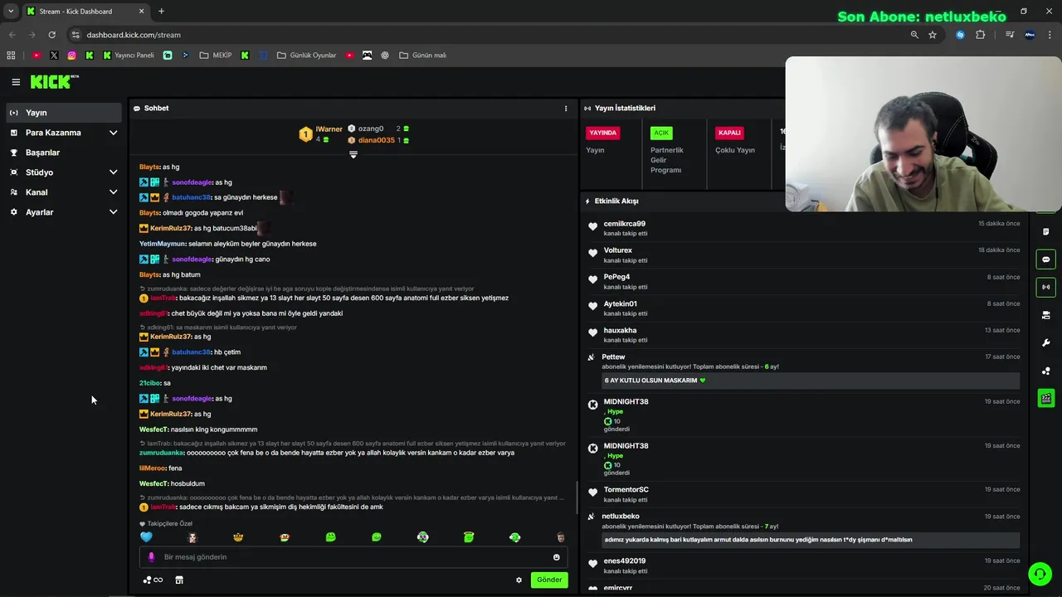The height and width of the screenshot is (597, 1062).
Task: Select Yayın in the left sidebar
Action: (x=65, y=113)
